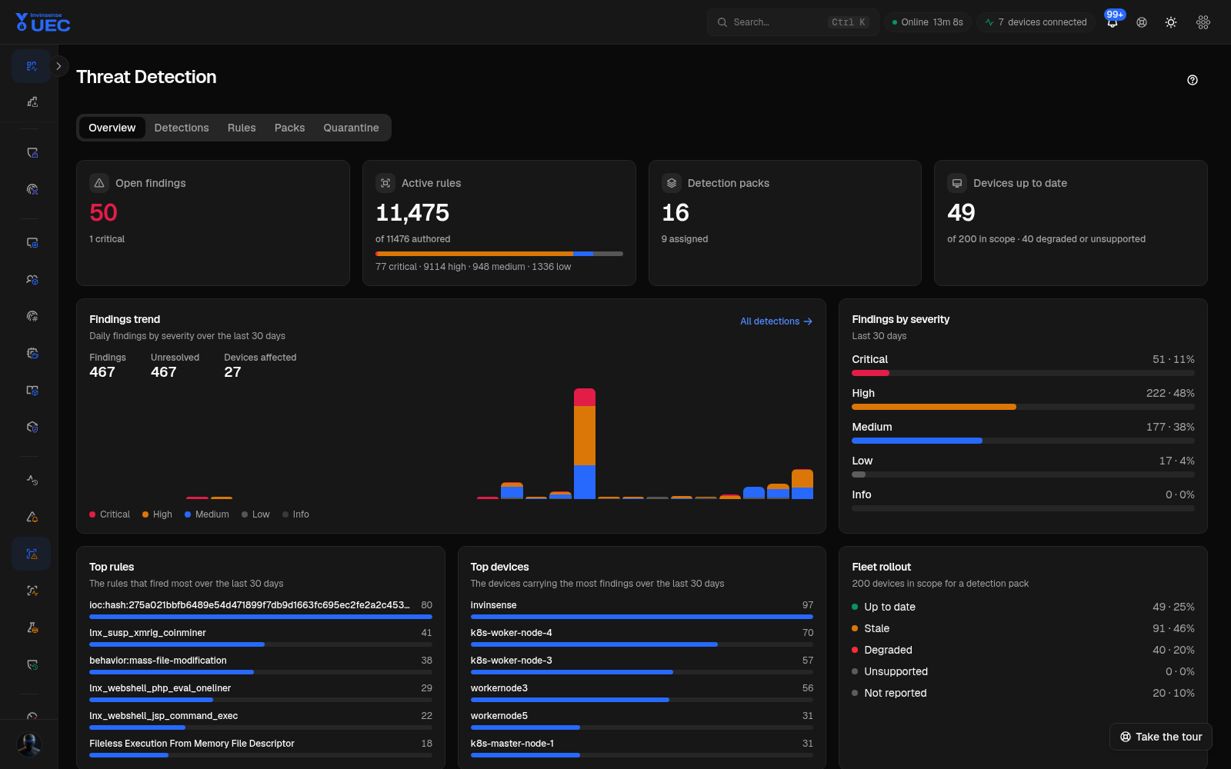Click the Online uptime status pill
The width and height of the screenshot is (1231, 769).
point(927,22)
